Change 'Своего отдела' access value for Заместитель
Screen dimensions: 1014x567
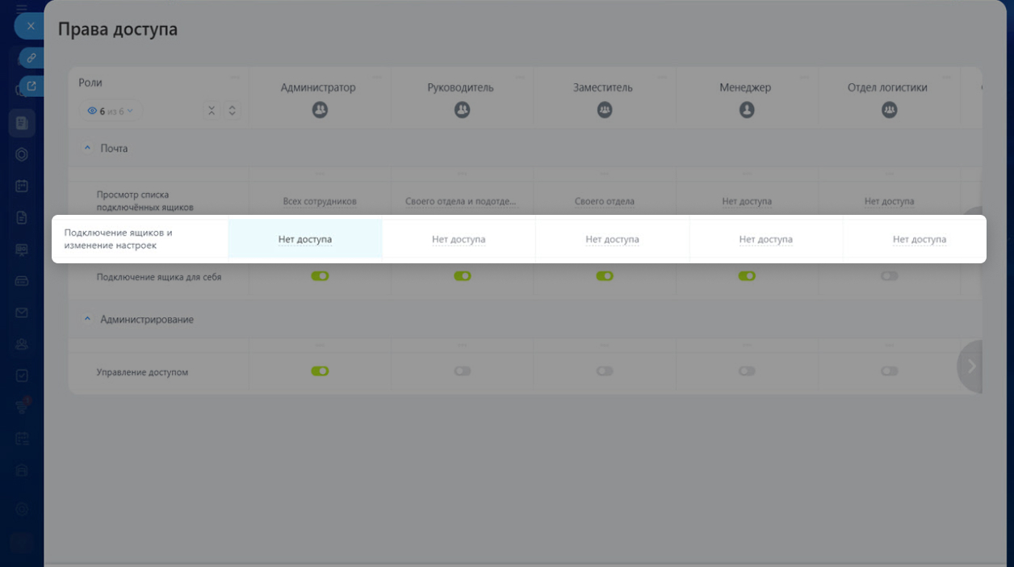pos(605,201)
